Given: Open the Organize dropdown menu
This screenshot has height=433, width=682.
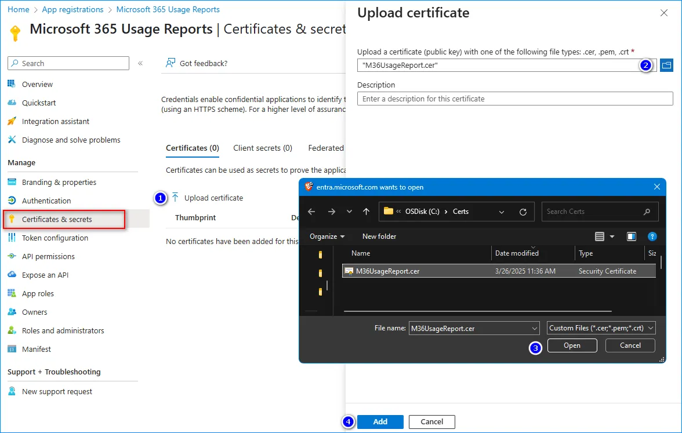Looking at the screenshot, I should tap(327, 236).
